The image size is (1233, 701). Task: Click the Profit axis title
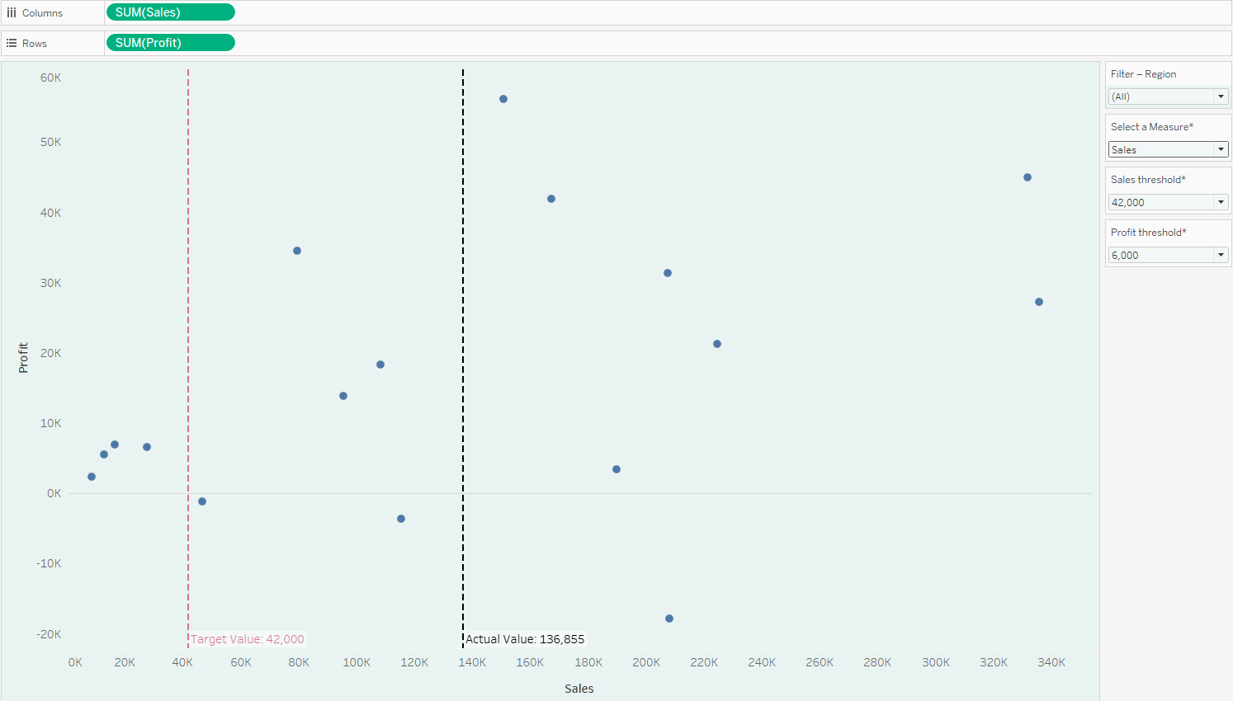coord(23,358)
